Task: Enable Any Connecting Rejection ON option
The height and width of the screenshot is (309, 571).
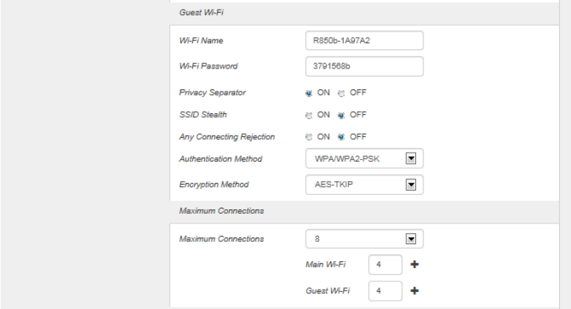Action: [x=309, y=137]
